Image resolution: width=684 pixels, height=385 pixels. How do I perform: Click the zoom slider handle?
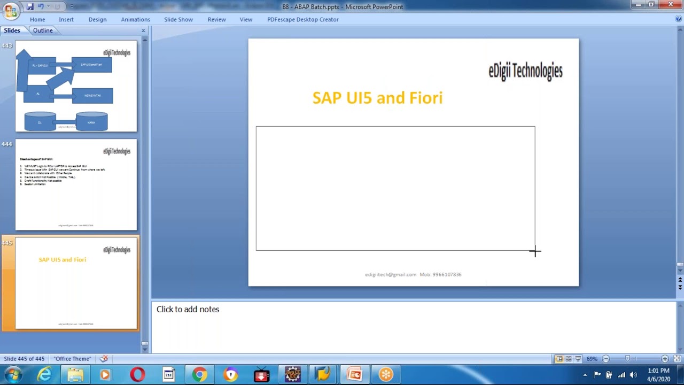click(x=628, y=359)
